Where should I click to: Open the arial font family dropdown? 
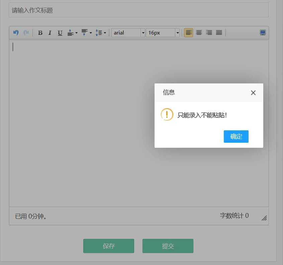[x=128, y=33]
